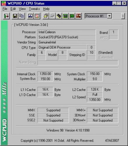Minimize the WCPUID window
The height and width of the screenshot is (146, 128).
[x=114, y=4]
